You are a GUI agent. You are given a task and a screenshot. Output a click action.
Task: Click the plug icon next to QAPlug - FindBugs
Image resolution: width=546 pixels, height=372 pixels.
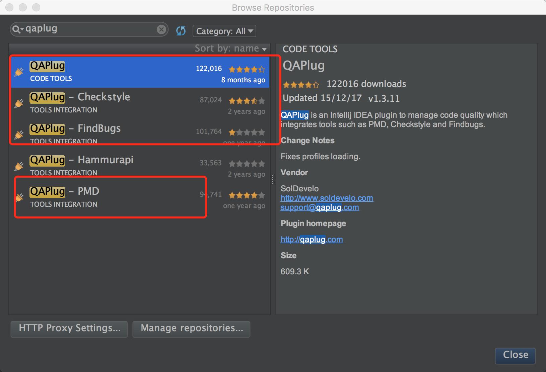coord(19,135)
